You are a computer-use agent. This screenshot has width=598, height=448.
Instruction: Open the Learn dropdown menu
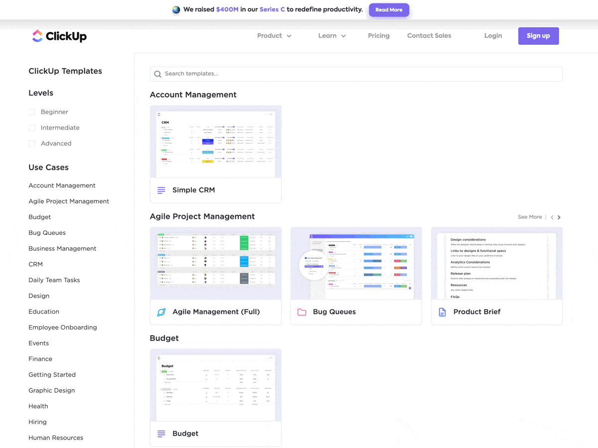tap(332, 36)
